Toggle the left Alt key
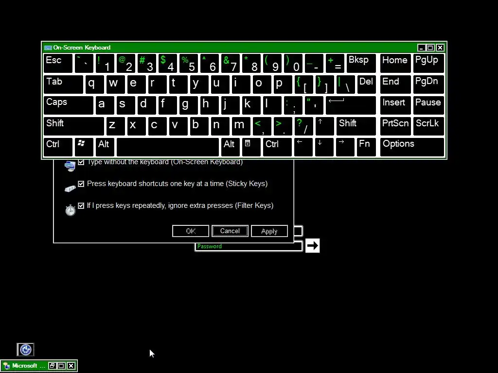 click(x=105, y=147)
